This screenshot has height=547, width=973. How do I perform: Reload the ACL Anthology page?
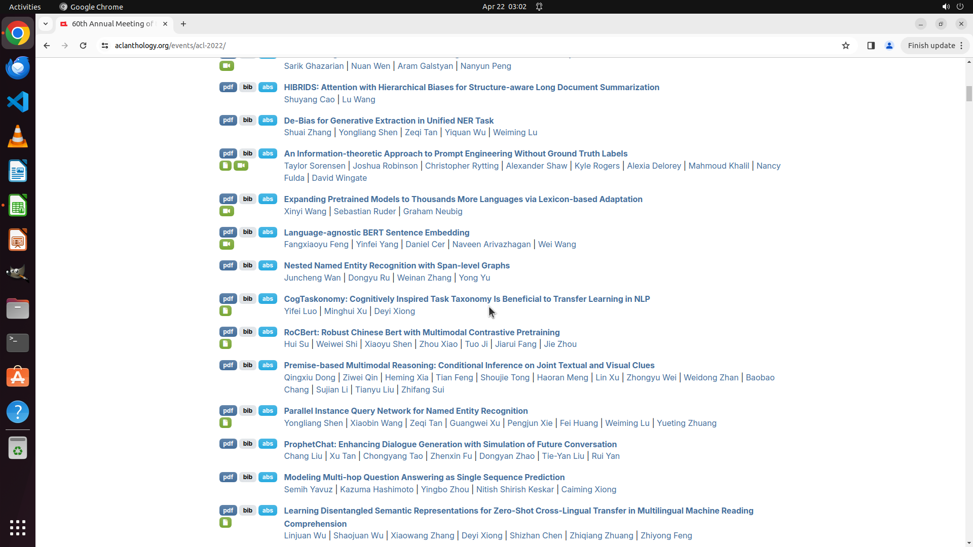pyautogui.click(x=83, y=46)
